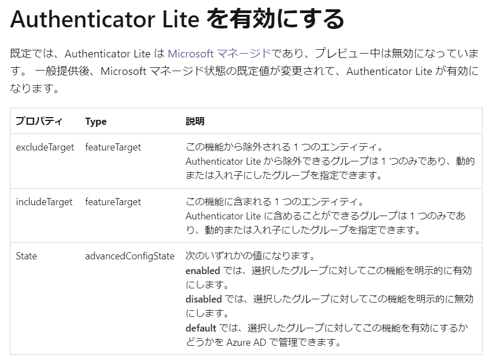Click the heading Authenticator Lite を有効にする

tap(177, 19)
